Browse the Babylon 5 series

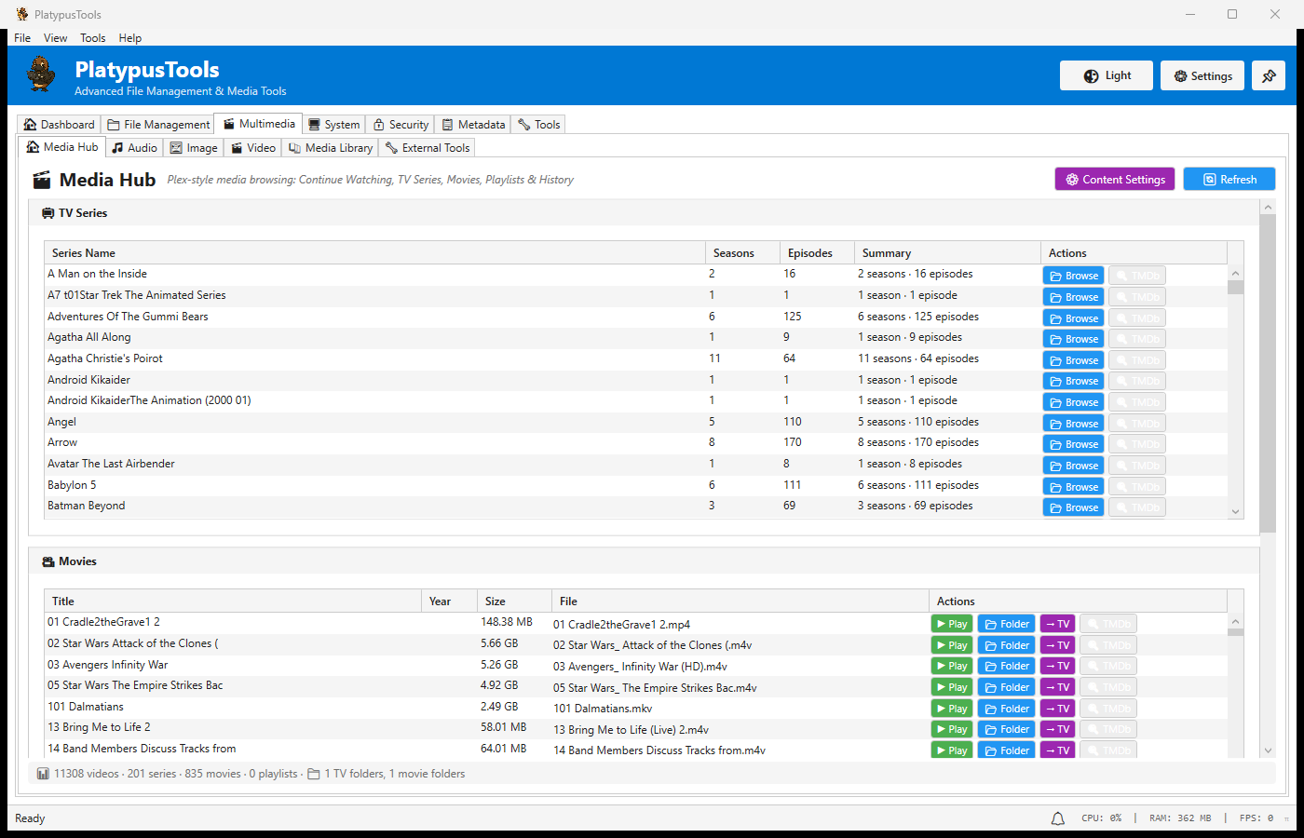[1073, 487]
